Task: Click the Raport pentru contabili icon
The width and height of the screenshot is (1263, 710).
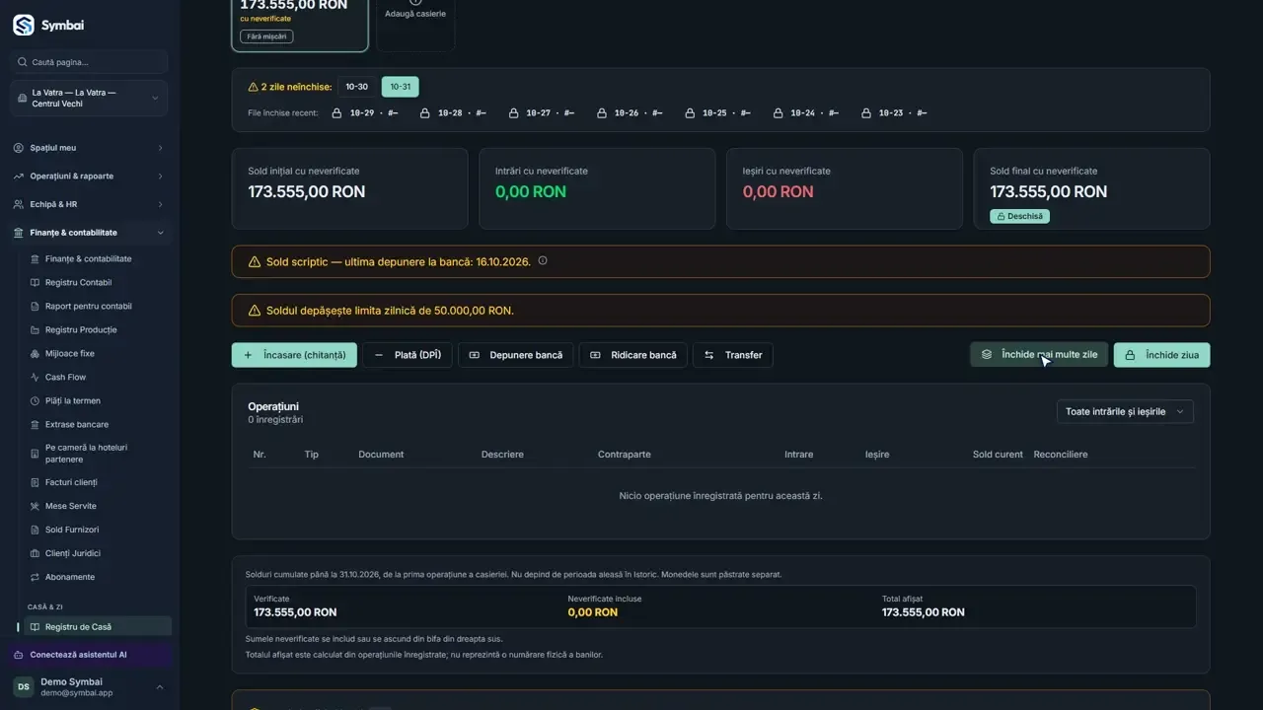Action: point(36,307)
